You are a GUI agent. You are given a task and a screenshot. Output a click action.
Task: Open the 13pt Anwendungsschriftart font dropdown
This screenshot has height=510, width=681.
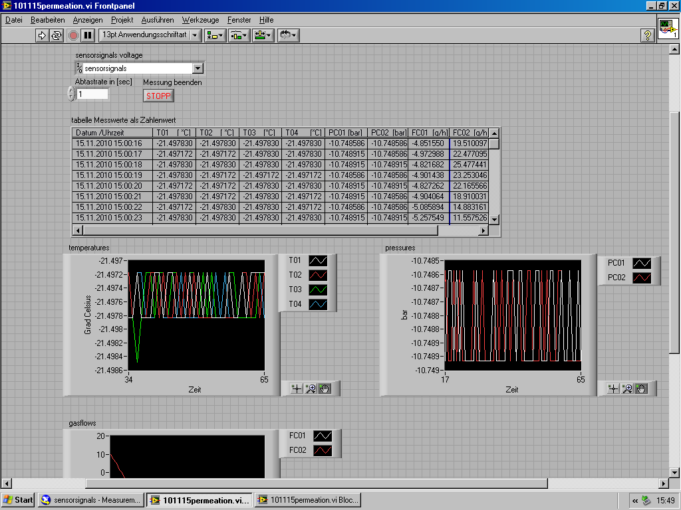[x=150, y=35]
